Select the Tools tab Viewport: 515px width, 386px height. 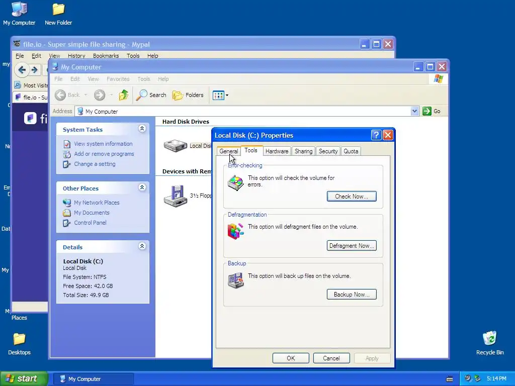click(x=251, y=150)
